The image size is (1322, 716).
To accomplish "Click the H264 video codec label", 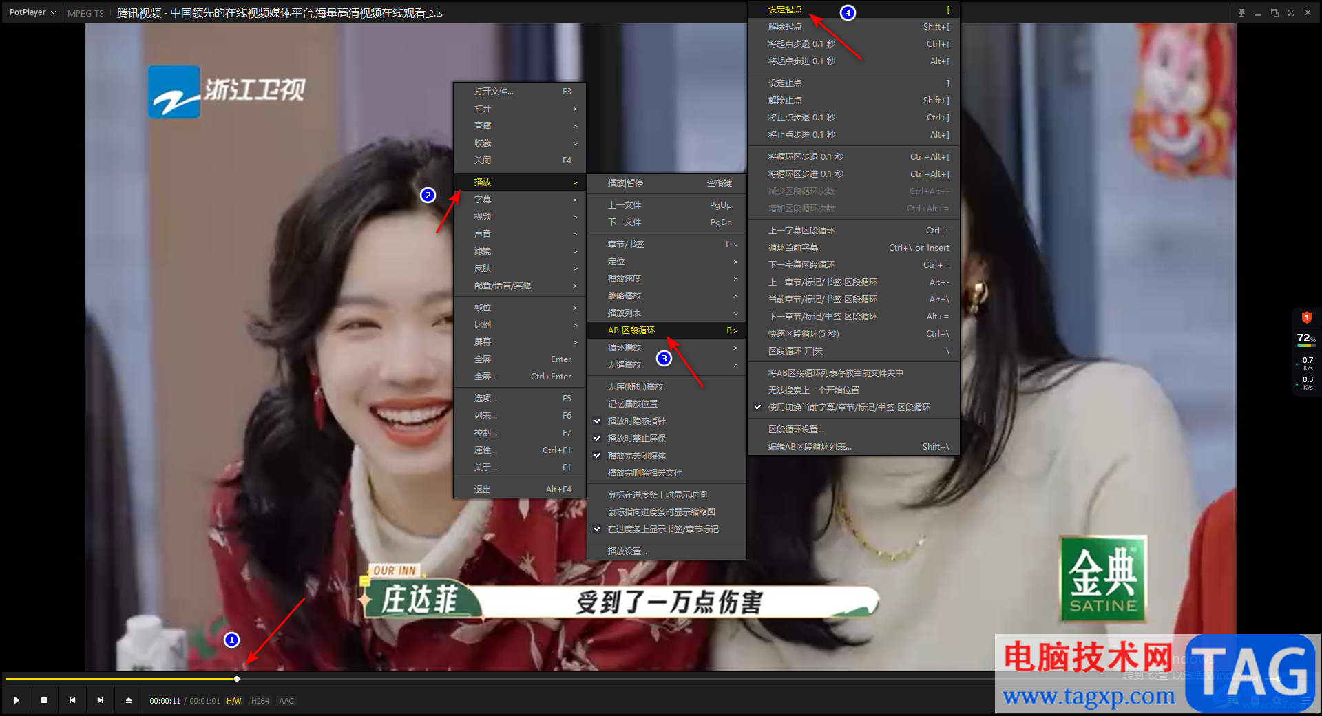I will [260, 701].
